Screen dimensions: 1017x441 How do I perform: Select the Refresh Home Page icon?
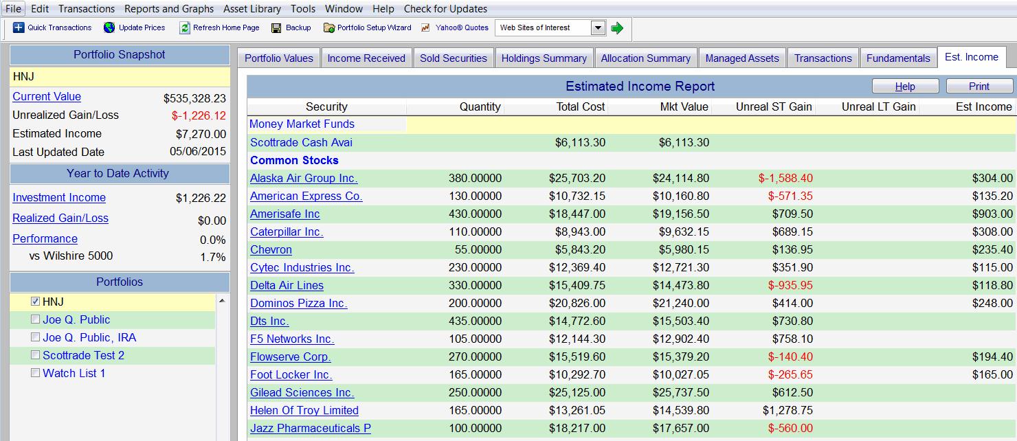click(x=183, y=27)
